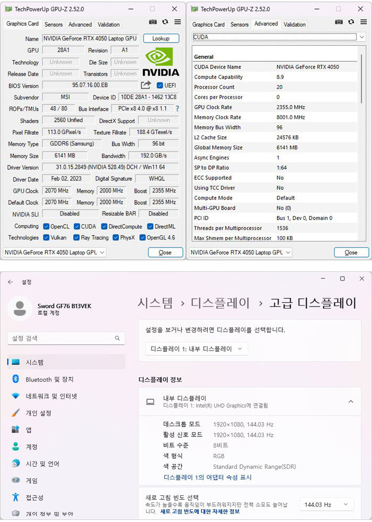Image resolution: width=372 pixels, height=522 pixels.
Task: Switch to Sensors tab in left GPU-Z window
Action: pos(54,24)
